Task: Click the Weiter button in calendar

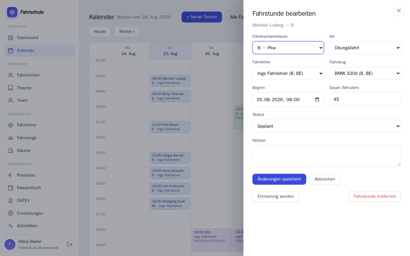Action: (127, 32)
